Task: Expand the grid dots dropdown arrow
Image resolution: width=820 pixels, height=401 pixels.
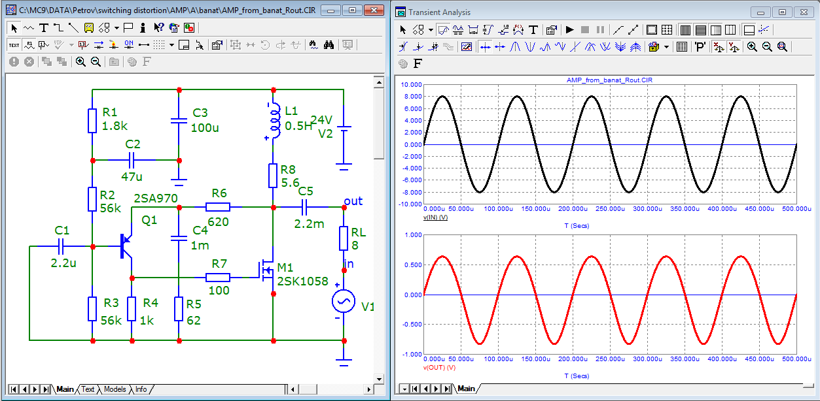Action: click(171, 45)
